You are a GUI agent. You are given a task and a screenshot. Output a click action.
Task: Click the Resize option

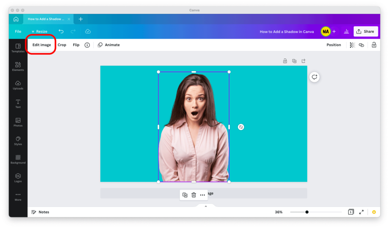click(x=39, y=31)
